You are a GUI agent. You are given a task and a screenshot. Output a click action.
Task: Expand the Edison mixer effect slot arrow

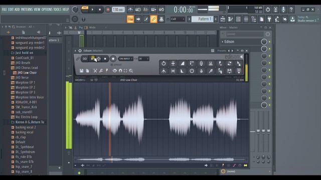(223, 41)
